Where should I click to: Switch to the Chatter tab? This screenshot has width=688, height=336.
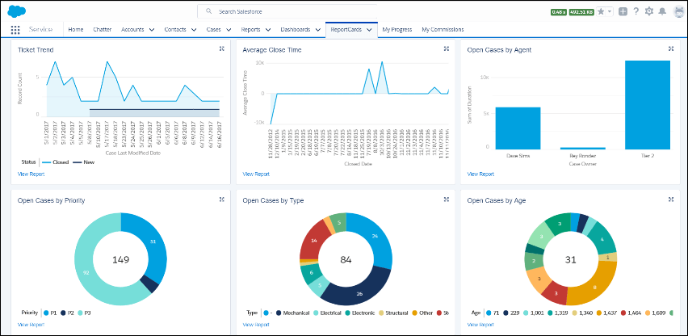click(102, 29)
